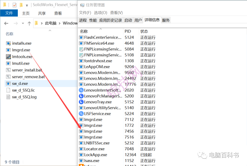Select Lenovo.Modern.Im process with PID 17776
The width and height of the screenshot is (247, 166).
pyautogui.click(x=117, y=85)
